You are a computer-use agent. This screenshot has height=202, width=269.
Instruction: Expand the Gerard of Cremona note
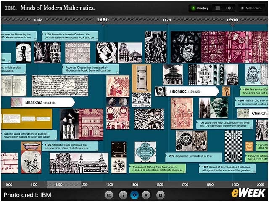click(x=227, y=168)
